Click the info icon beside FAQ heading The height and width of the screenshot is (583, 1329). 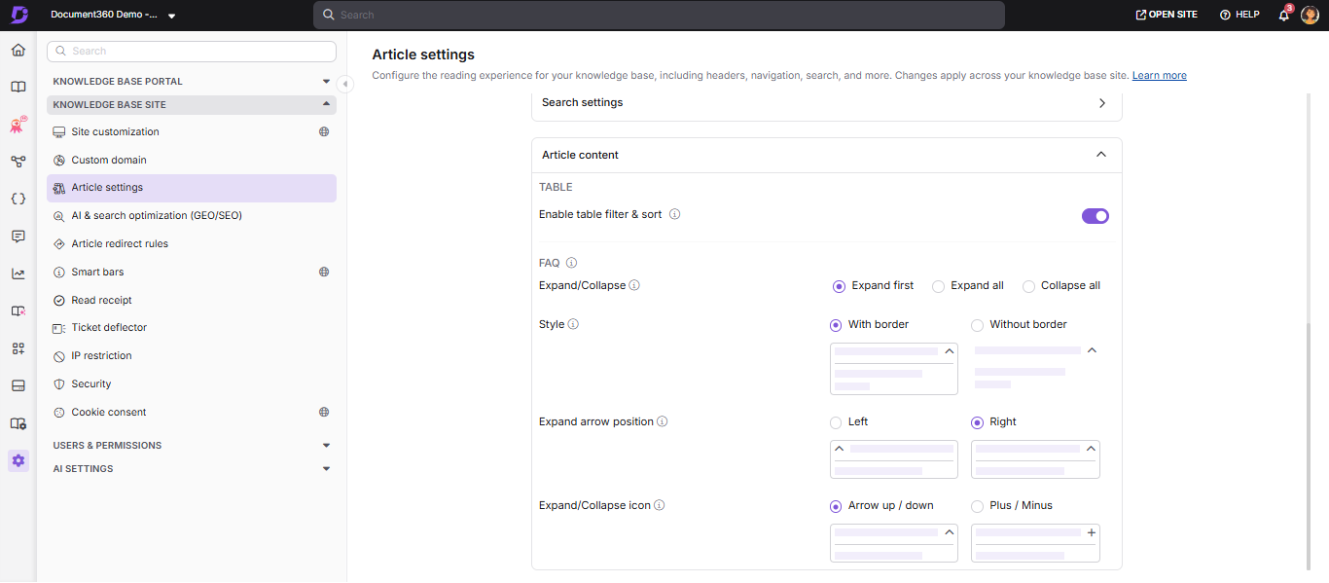[x=572, y=263]
